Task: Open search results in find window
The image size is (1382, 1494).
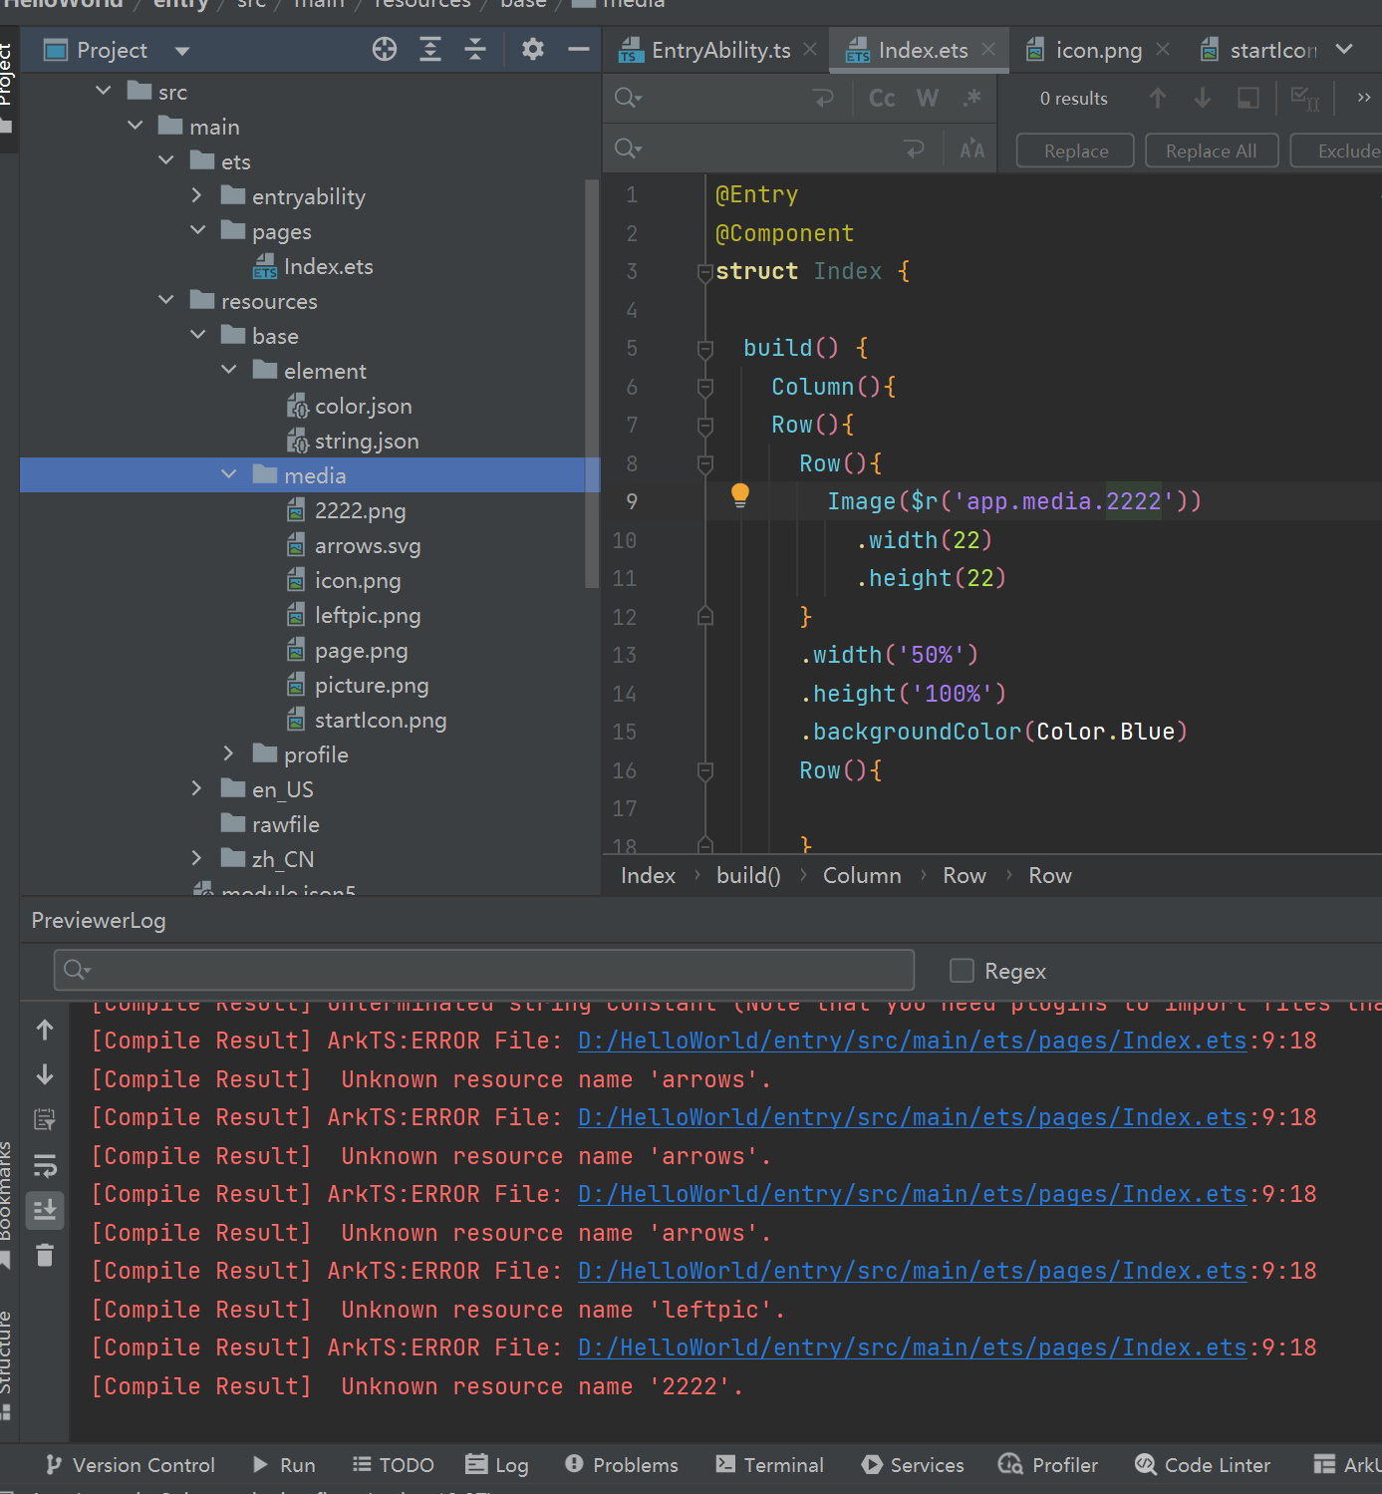Action: (x=1247, y=98)
